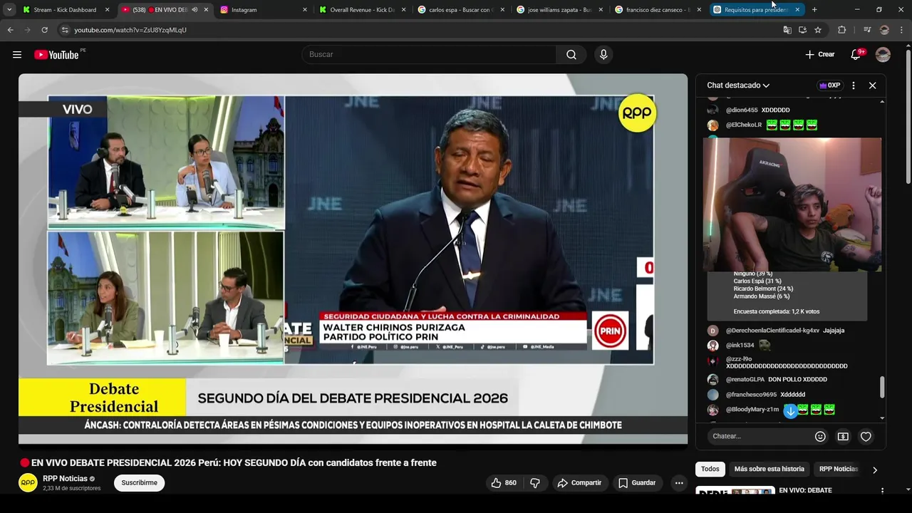
Task: Expand the Chat destacado dropdown
Action: click(738, 85)
